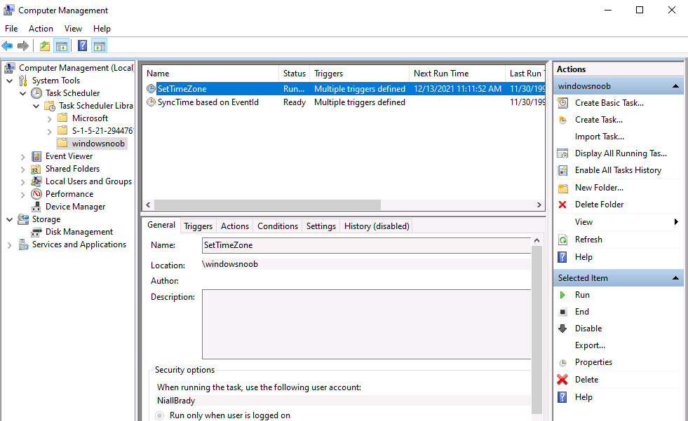
Task: Click the Next Run Time column header
Action: [x=457, y=74]
